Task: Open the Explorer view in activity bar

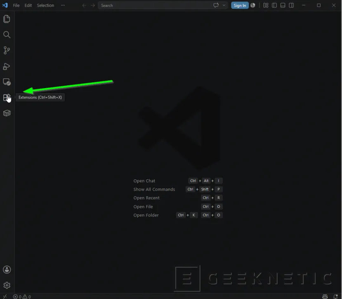Action: [x=7, y=19]
